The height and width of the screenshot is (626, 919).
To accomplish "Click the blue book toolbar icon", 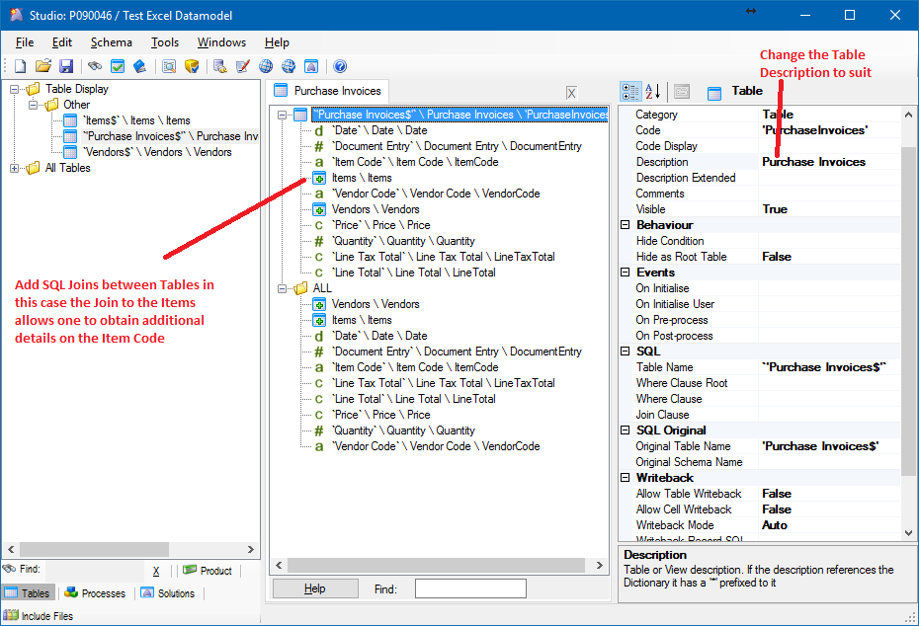I will (x=140, y=66).
